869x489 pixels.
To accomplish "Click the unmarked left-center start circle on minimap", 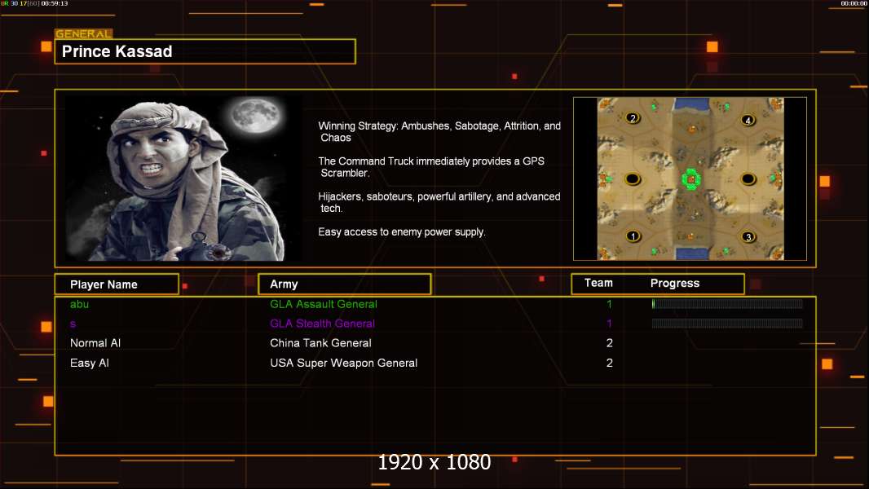I will click(x=633, y=178).
